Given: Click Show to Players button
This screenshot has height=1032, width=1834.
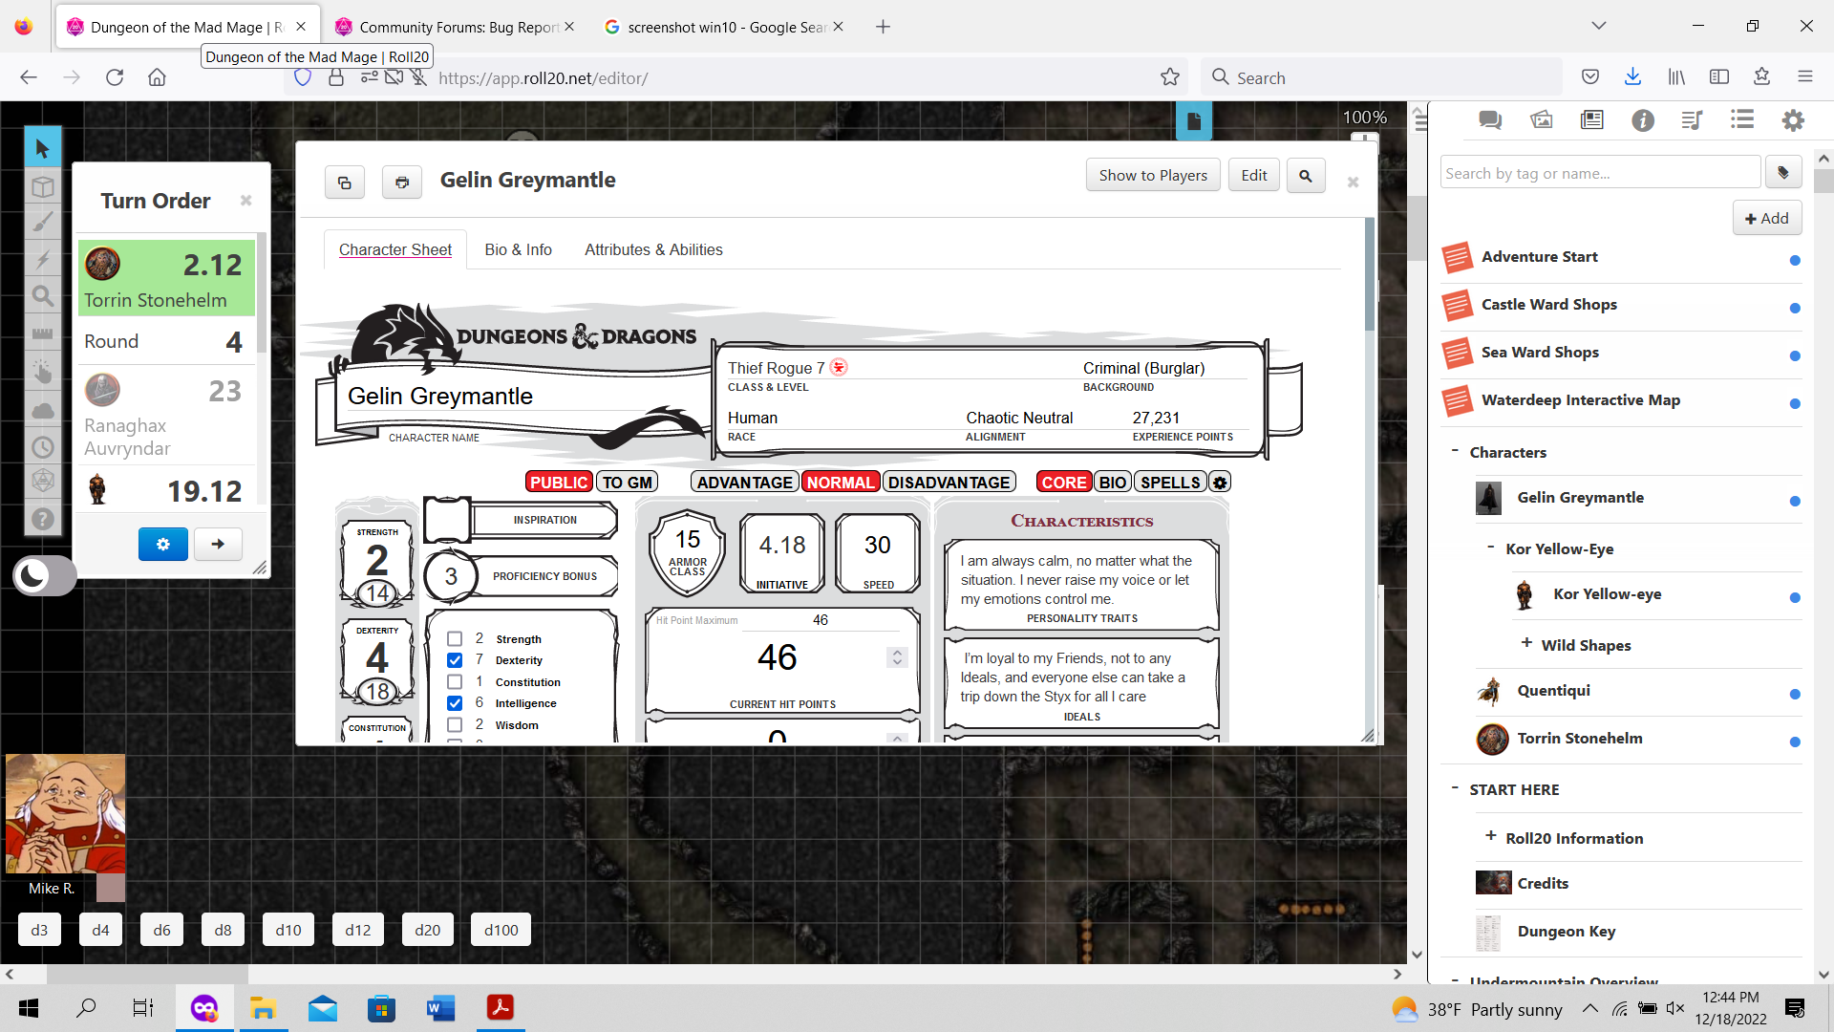Looking at the screenshot, I should coord(1152,175).
